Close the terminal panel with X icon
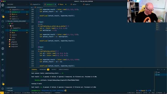This screenshot has width=167, height=94. (x=164, y=69)
